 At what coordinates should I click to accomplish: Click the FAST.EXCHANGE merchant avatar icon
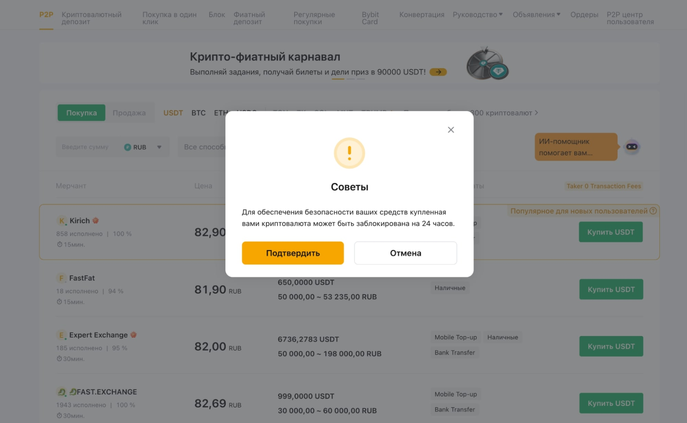62,392
